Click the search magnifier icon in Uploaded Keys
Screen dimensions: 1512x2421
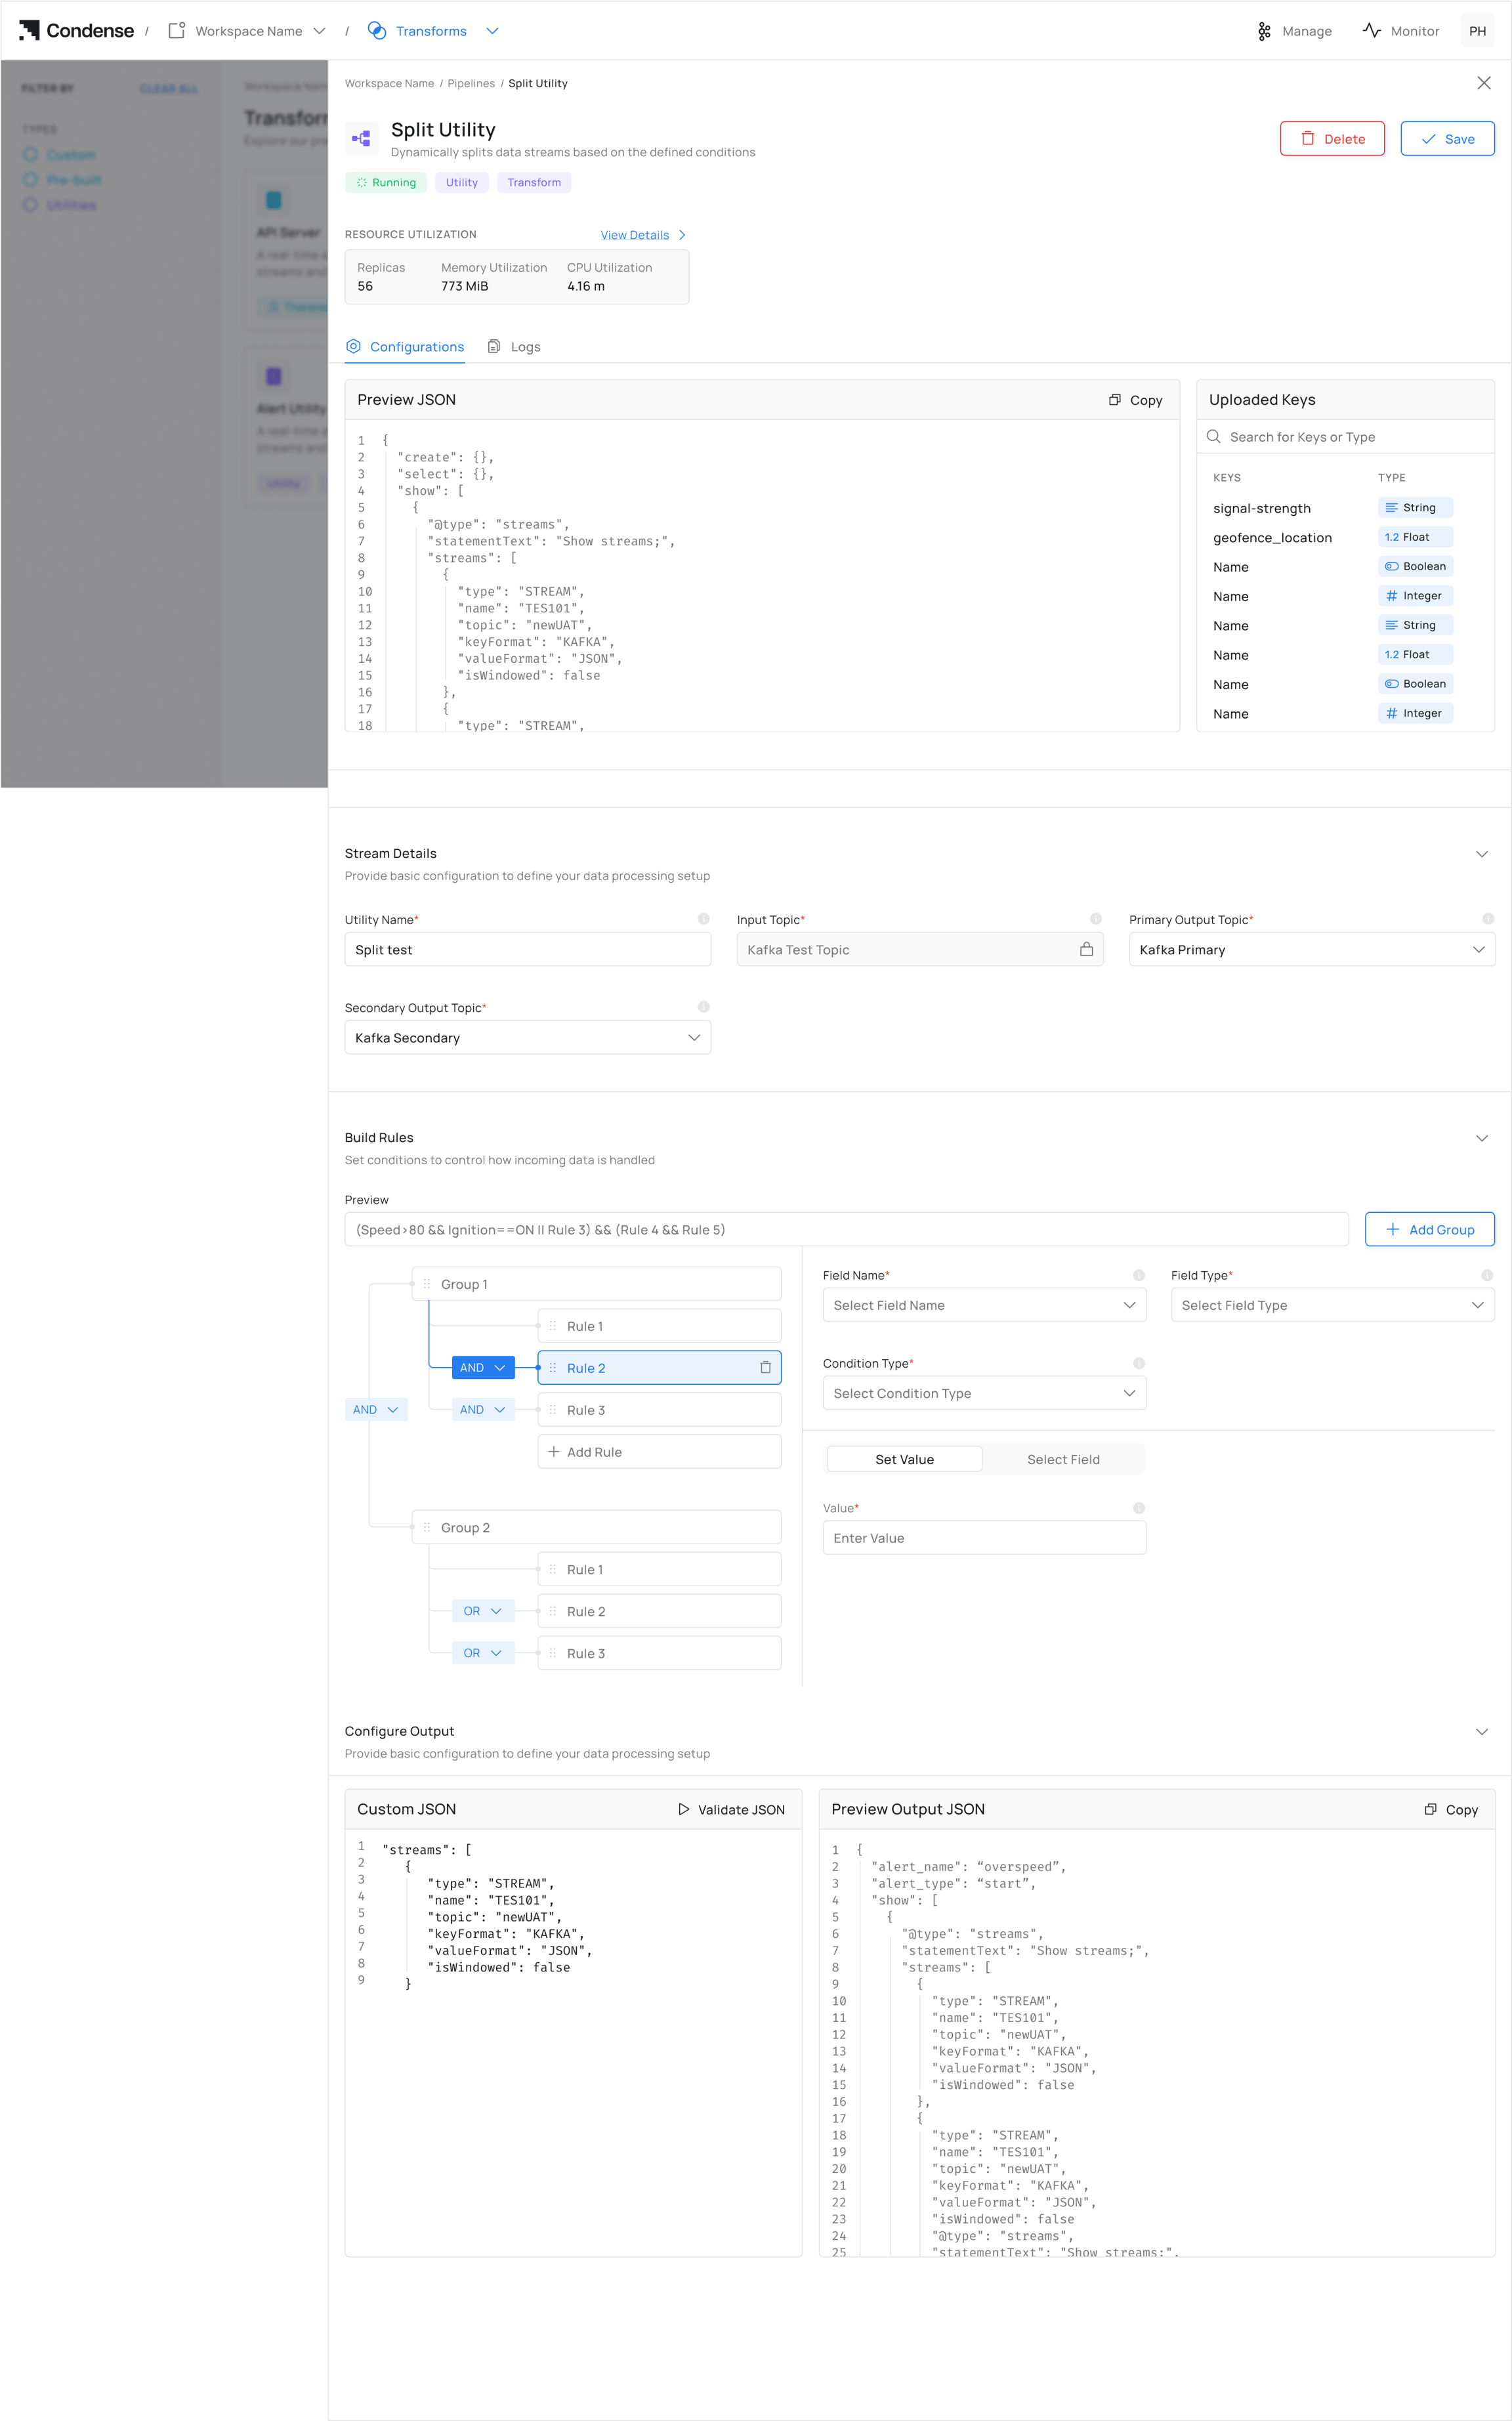pos(1213,437)
